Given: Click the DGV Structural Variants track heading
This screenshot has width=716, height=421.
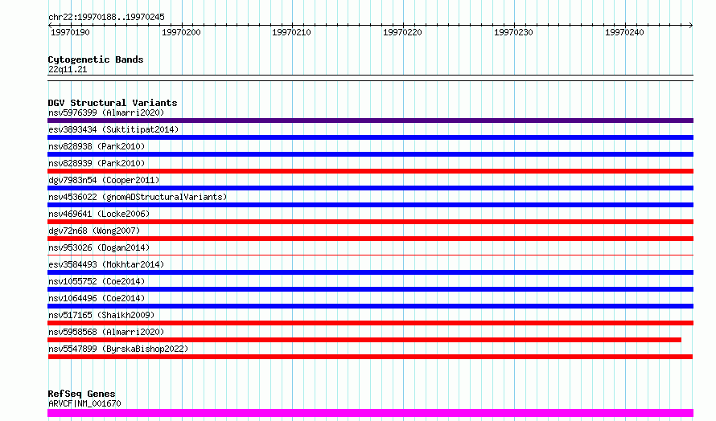Looking at the screenshot, I should tap(113, 103).
